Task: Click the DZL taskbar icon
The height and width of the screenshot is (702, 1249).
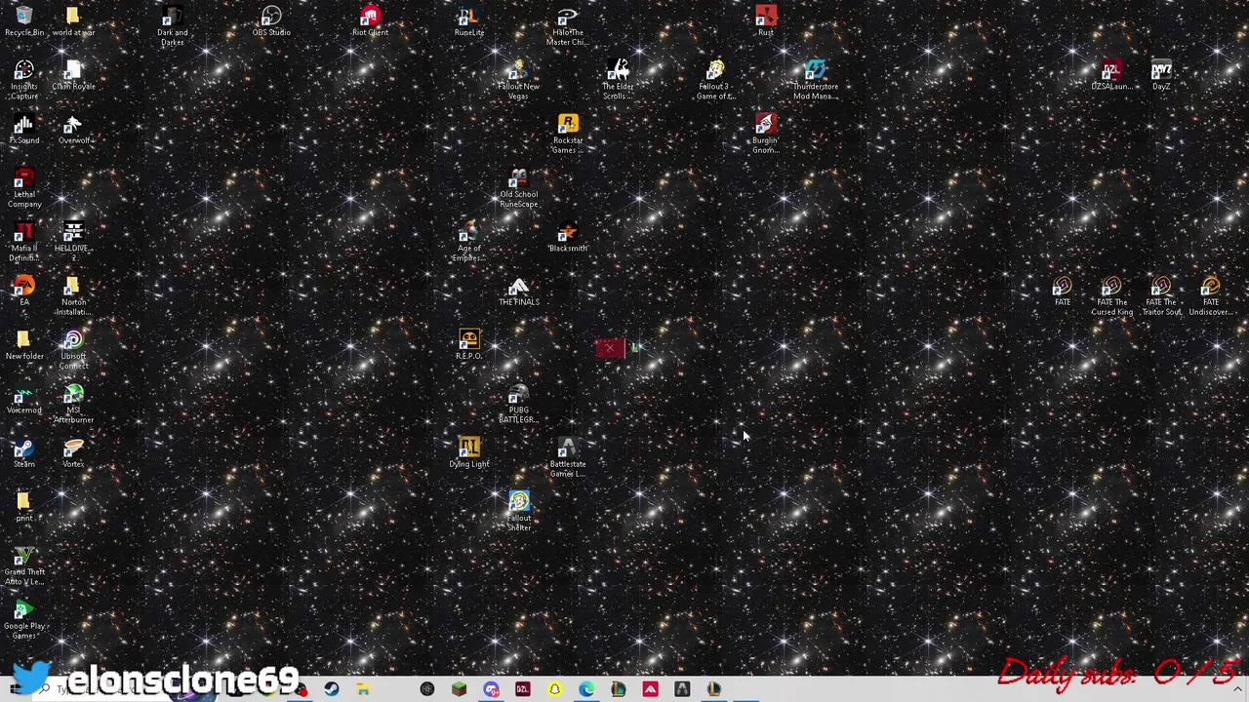Action: click(x=522, y=689)
